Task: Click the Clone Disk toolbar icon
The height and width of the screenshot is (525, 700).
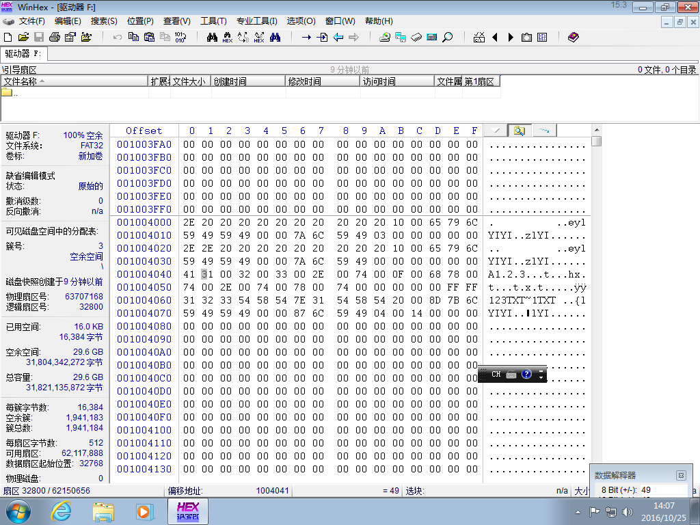Action: (x=401, y=37)
